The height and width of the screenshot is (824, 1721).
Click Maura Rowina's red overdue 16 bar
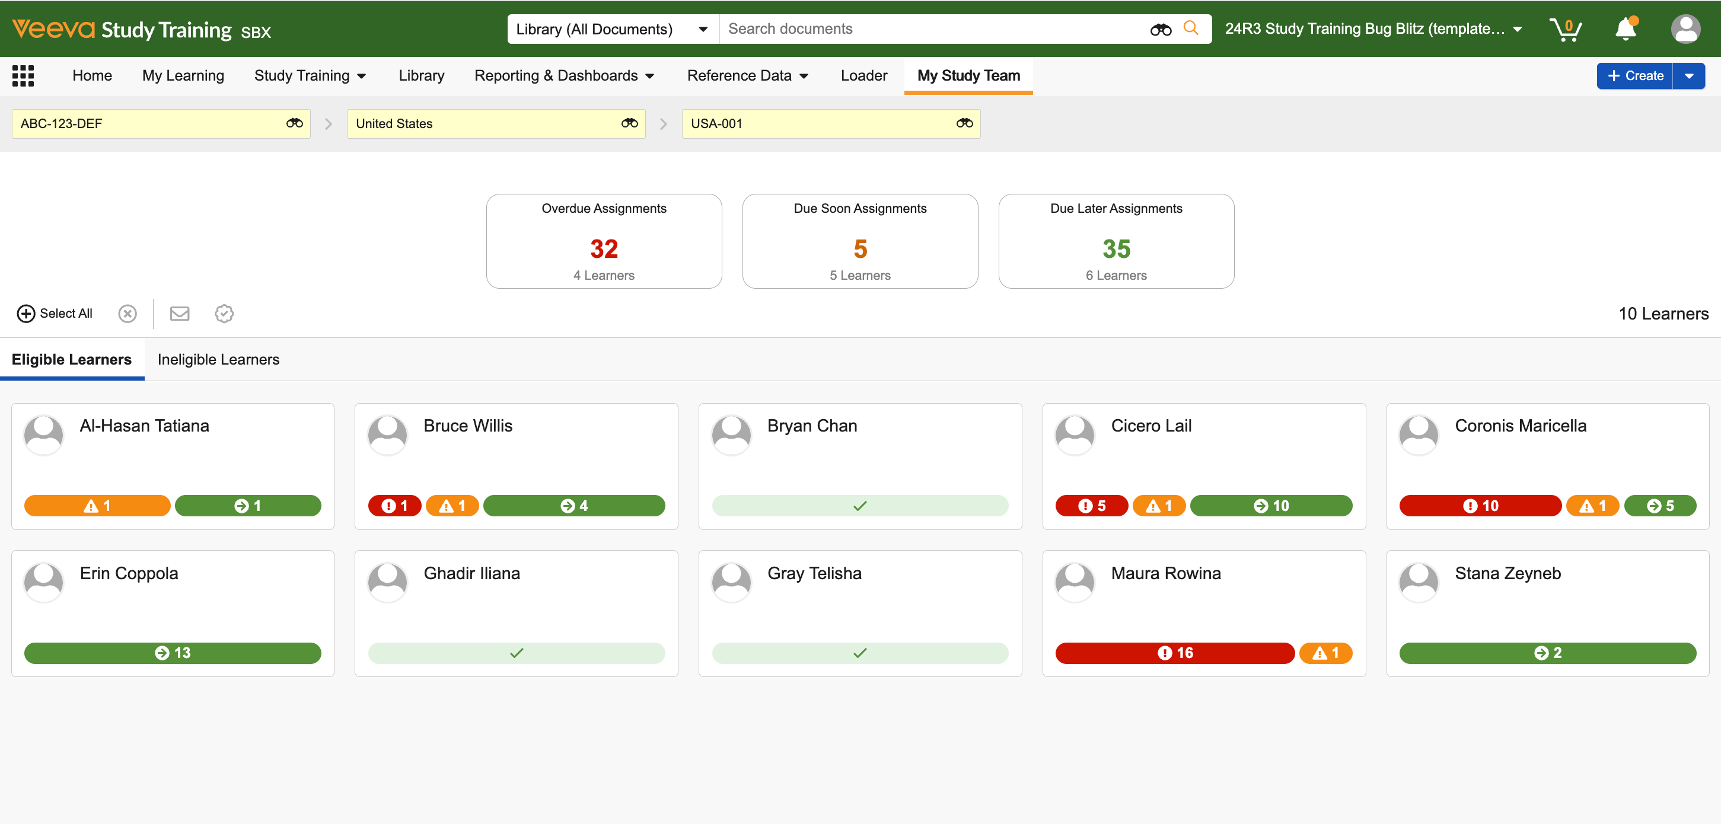[x=1174, y=653]
